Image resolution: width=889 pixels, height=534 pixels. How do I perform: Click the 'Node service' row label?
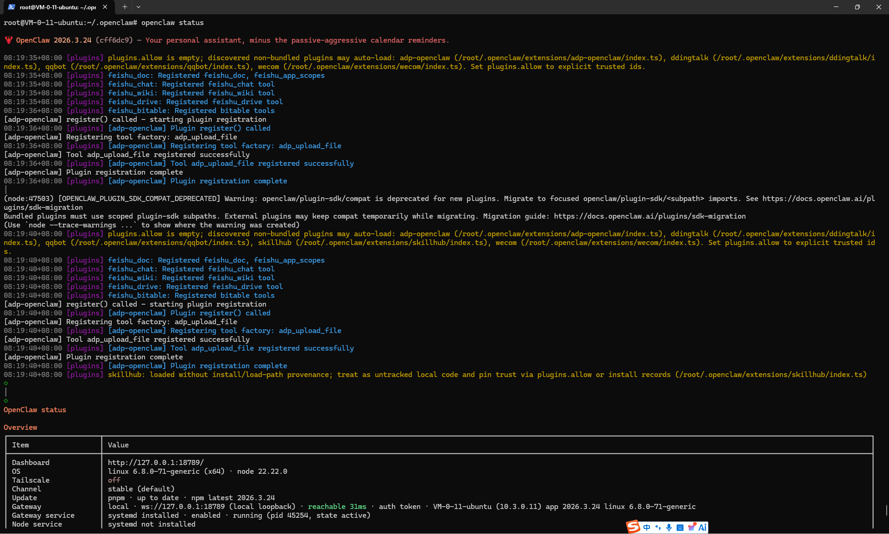[x=37, y=524]
